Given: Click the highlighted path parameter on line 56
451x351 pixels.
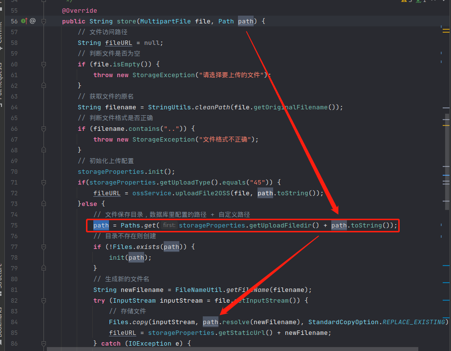Looking at the screenshot, I should tap(246, 21).
